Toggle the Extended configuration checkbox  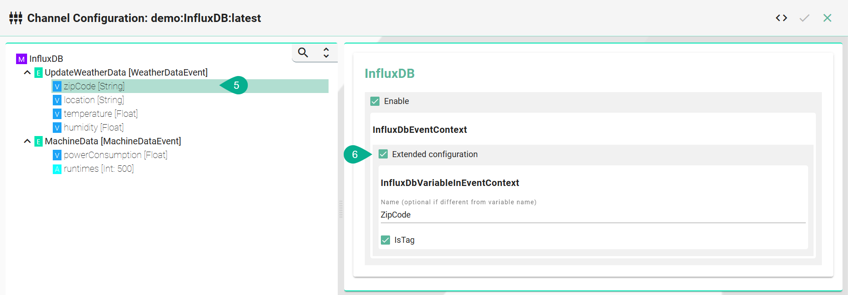pos(383,154)
